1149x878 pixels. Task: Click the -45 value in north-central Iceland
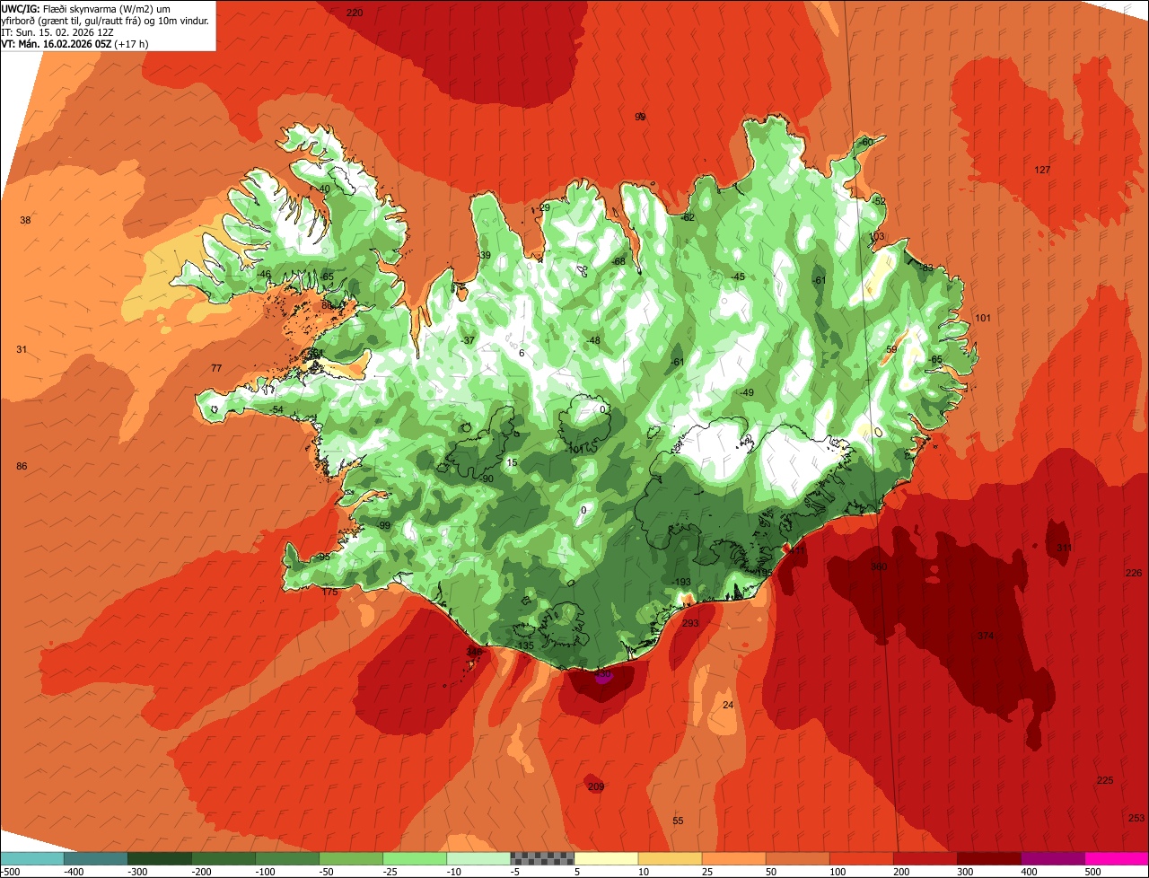pos(738,277)
